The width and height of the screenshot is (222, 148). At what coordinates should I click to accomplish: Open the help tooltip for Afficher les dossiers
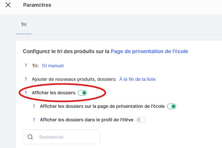[x=26, y=93]
